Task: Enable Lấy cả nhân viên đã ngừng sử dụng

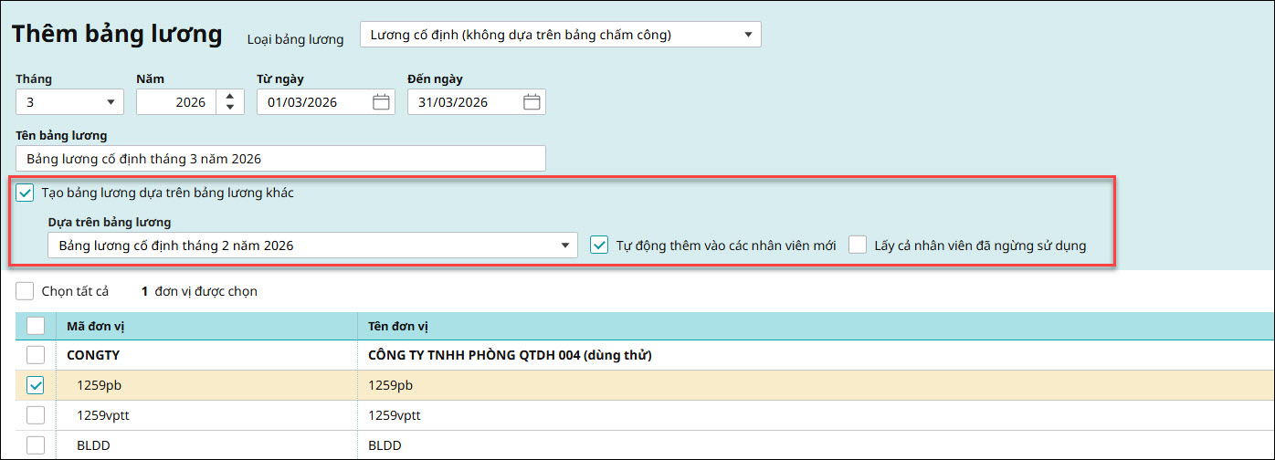Action: pyautogui.click(x=858, y=246)
